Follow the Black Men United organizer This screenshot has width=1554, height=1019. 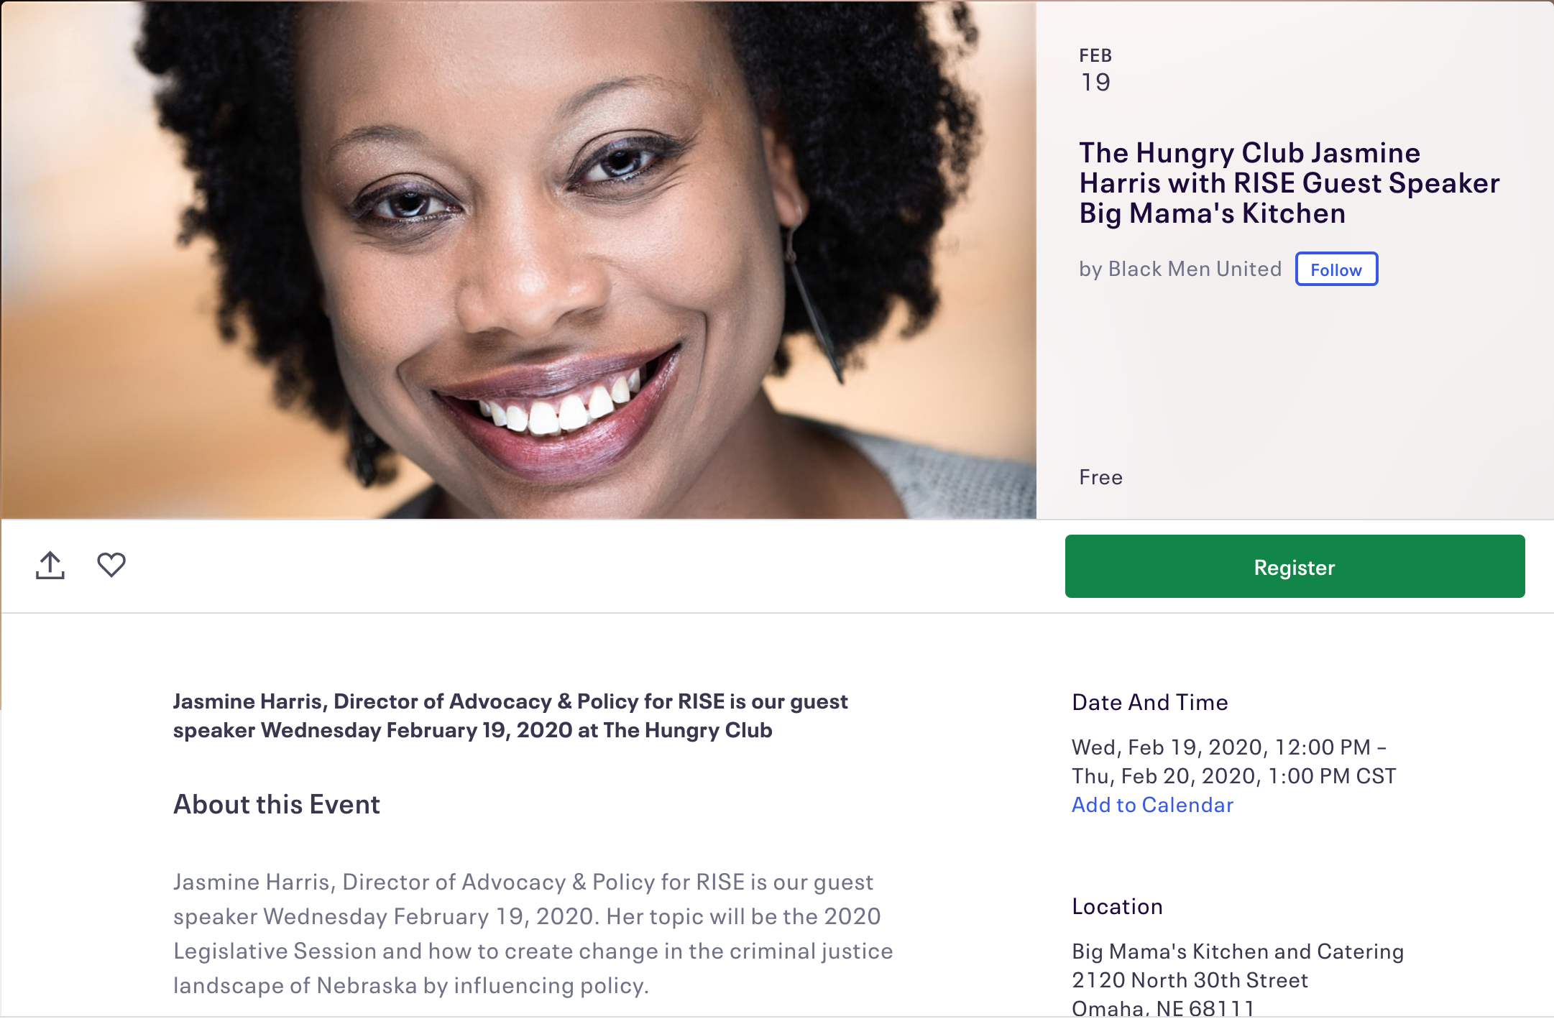coord(1335,269)
